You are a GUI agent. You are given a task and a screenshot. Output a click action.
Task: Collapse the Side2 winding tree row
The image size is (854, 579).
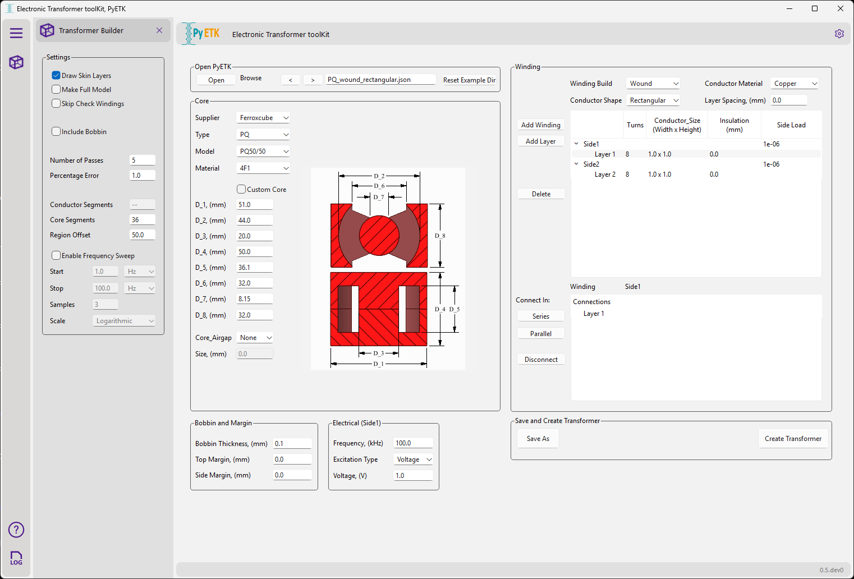[x=576, y=164]
